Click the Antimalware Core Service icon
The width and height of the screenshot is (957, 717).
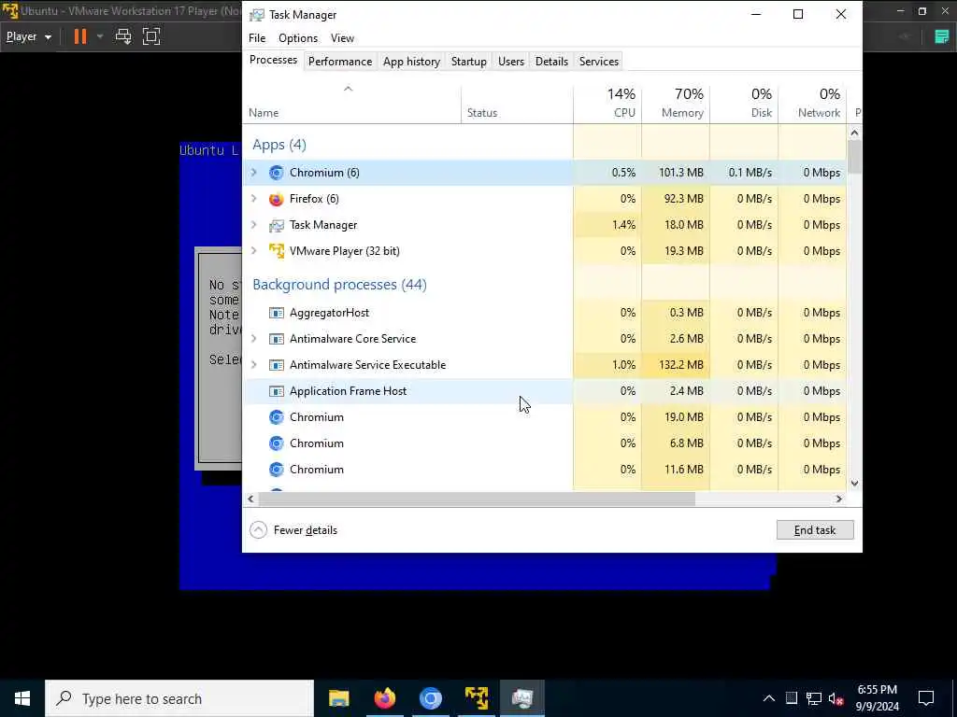click(x=277, y=339)
